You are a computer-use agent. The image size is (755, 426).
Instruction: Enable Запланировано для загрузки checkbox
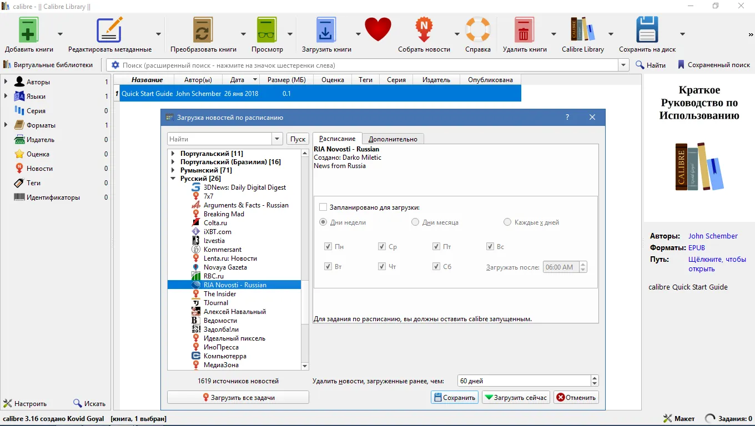(x=323, y=207)
